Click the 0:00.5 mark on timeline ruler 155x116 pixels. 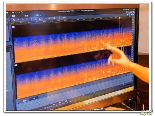point(21,23)
